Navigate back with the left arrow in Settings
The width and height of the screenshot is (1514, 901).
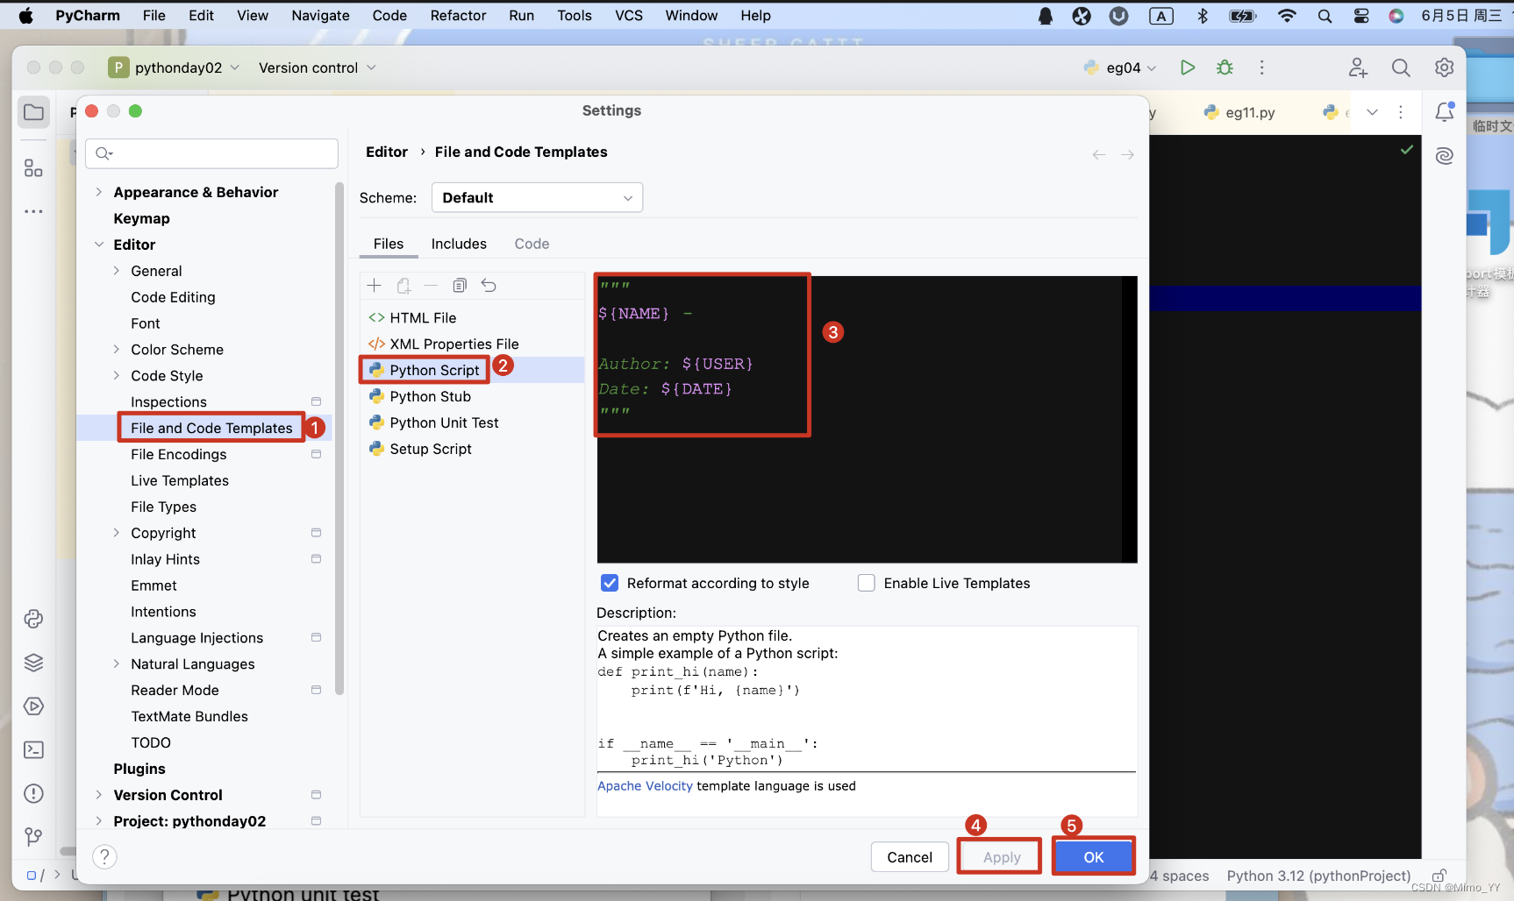click(x=1099, y=154)
